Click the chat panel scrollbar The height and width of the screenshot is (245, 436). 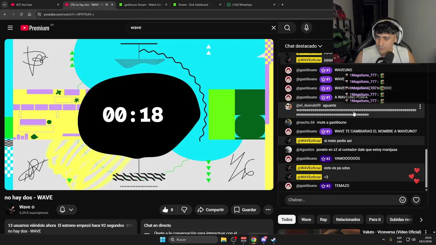click(x=426, y=168)
